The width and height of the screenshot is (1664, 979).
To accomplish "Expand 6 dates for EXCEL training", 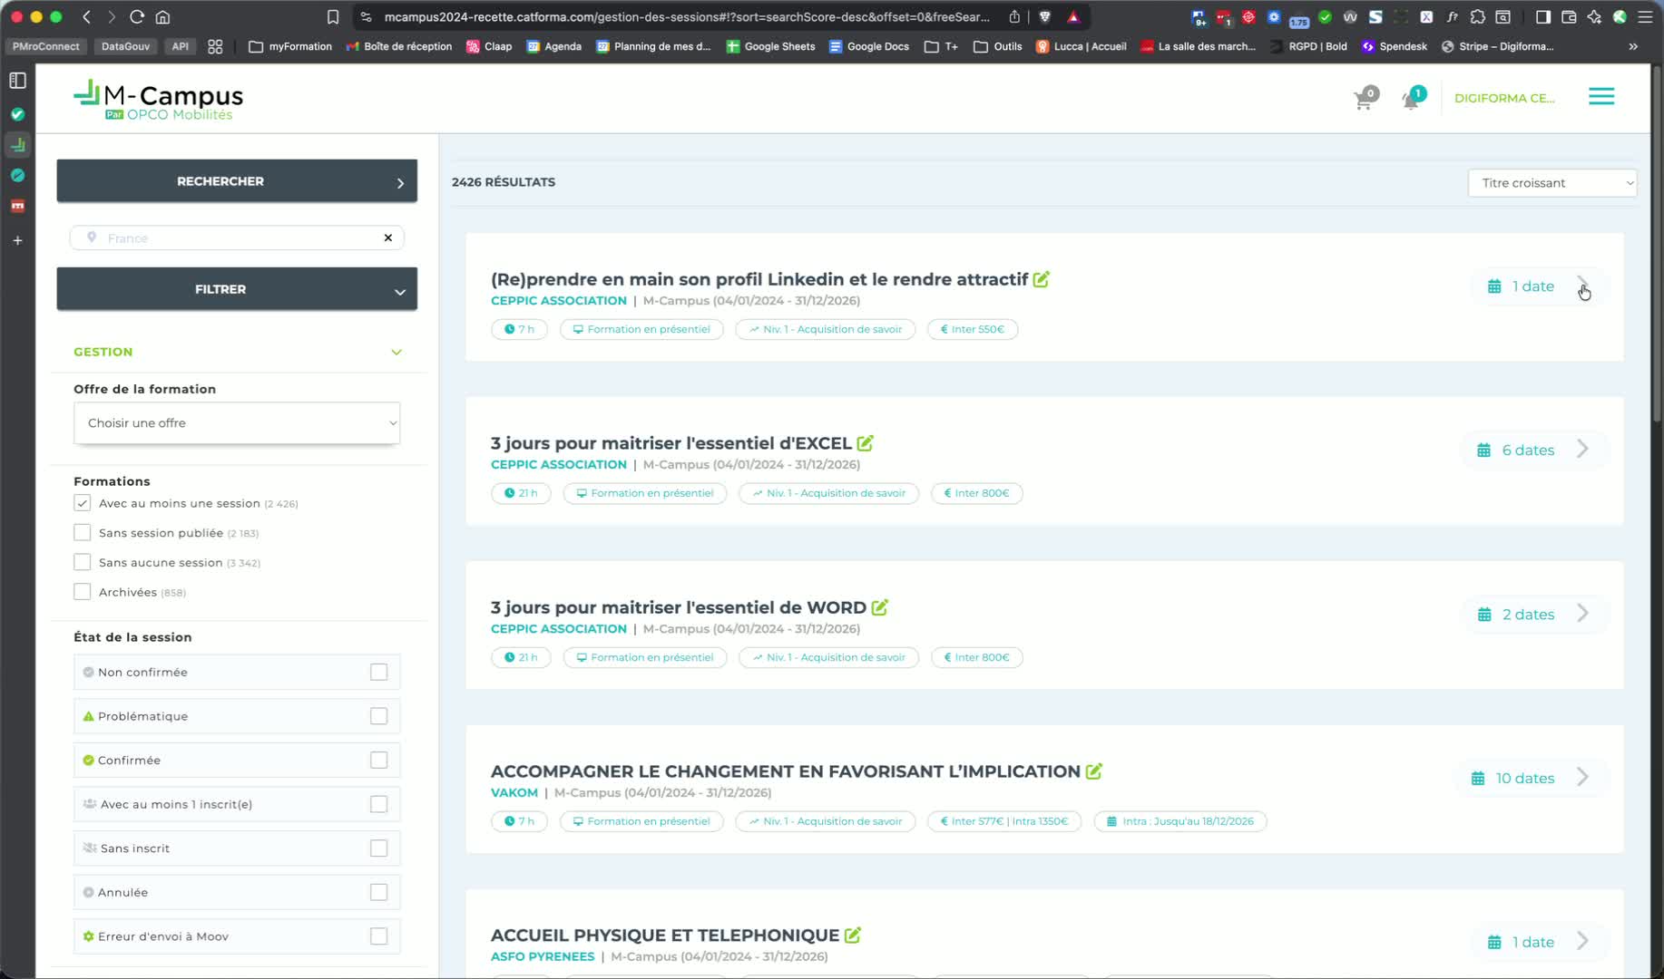I will tap(1533, 451).
